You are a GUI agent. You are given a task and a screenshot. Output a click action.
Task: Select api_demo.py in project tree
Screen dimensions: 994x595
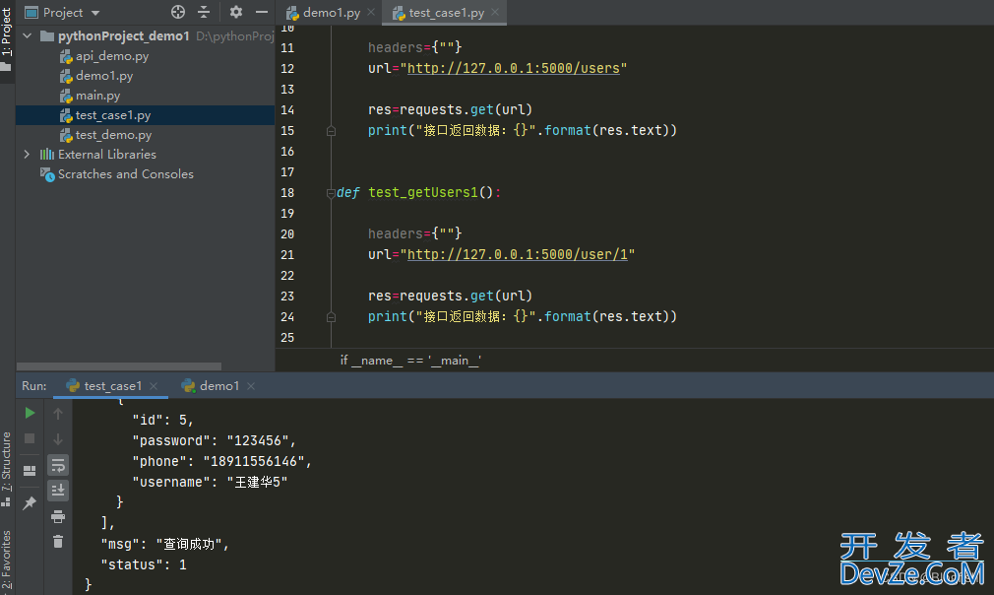pos(111,56)
